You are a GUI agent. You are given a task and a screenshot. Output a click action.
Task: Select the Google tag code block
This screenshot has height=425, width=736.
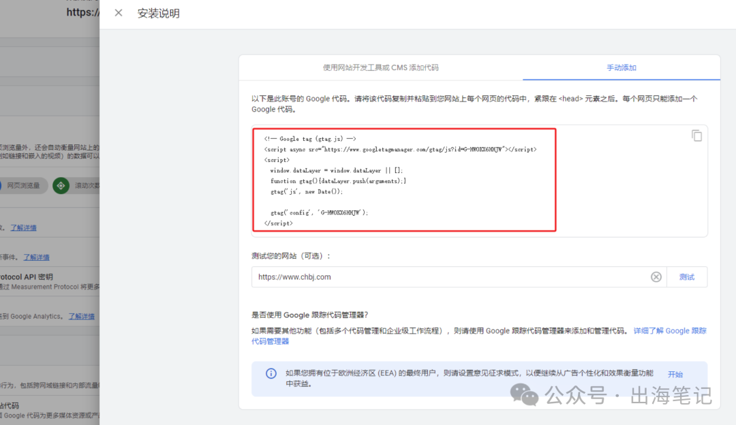pyautogui.click(x=404, y=179)
